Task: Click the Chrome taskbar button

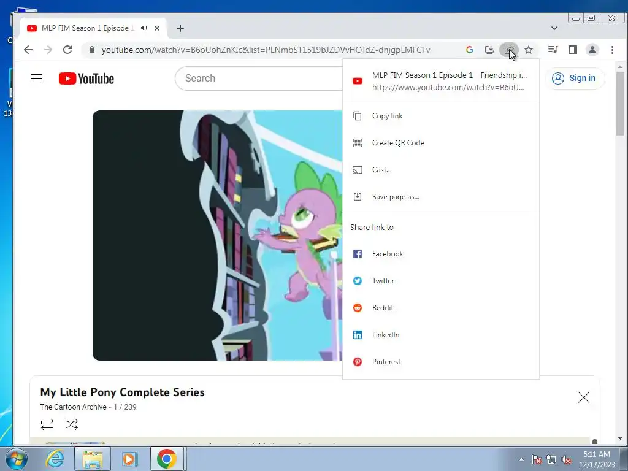Action: coord(167,459)
